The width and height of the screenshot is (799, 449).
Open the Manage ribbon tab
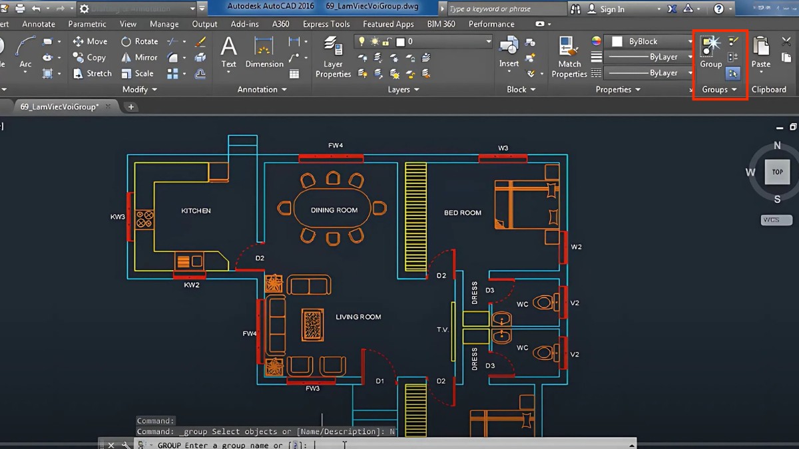[x=164, y=24]
